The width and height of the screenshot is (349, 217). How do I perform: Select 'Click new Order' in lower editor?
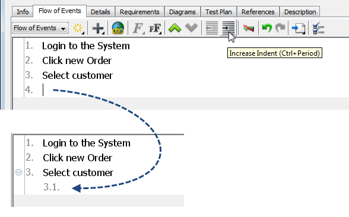[x=77, y=158]
